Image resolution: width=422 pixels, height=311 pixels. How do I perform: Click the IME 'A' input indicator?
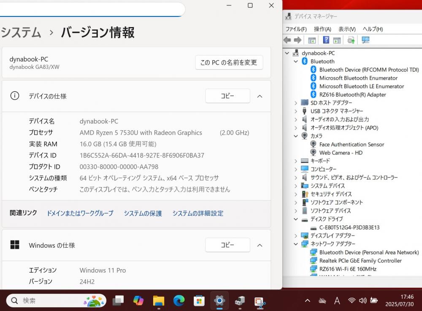337,300
